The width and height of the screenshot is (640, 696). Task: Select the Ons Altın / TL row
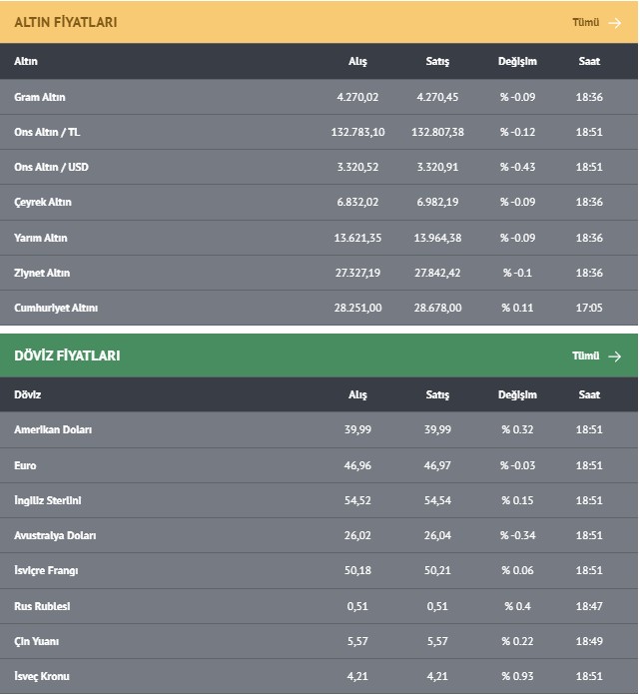click(x=320, y=132)
